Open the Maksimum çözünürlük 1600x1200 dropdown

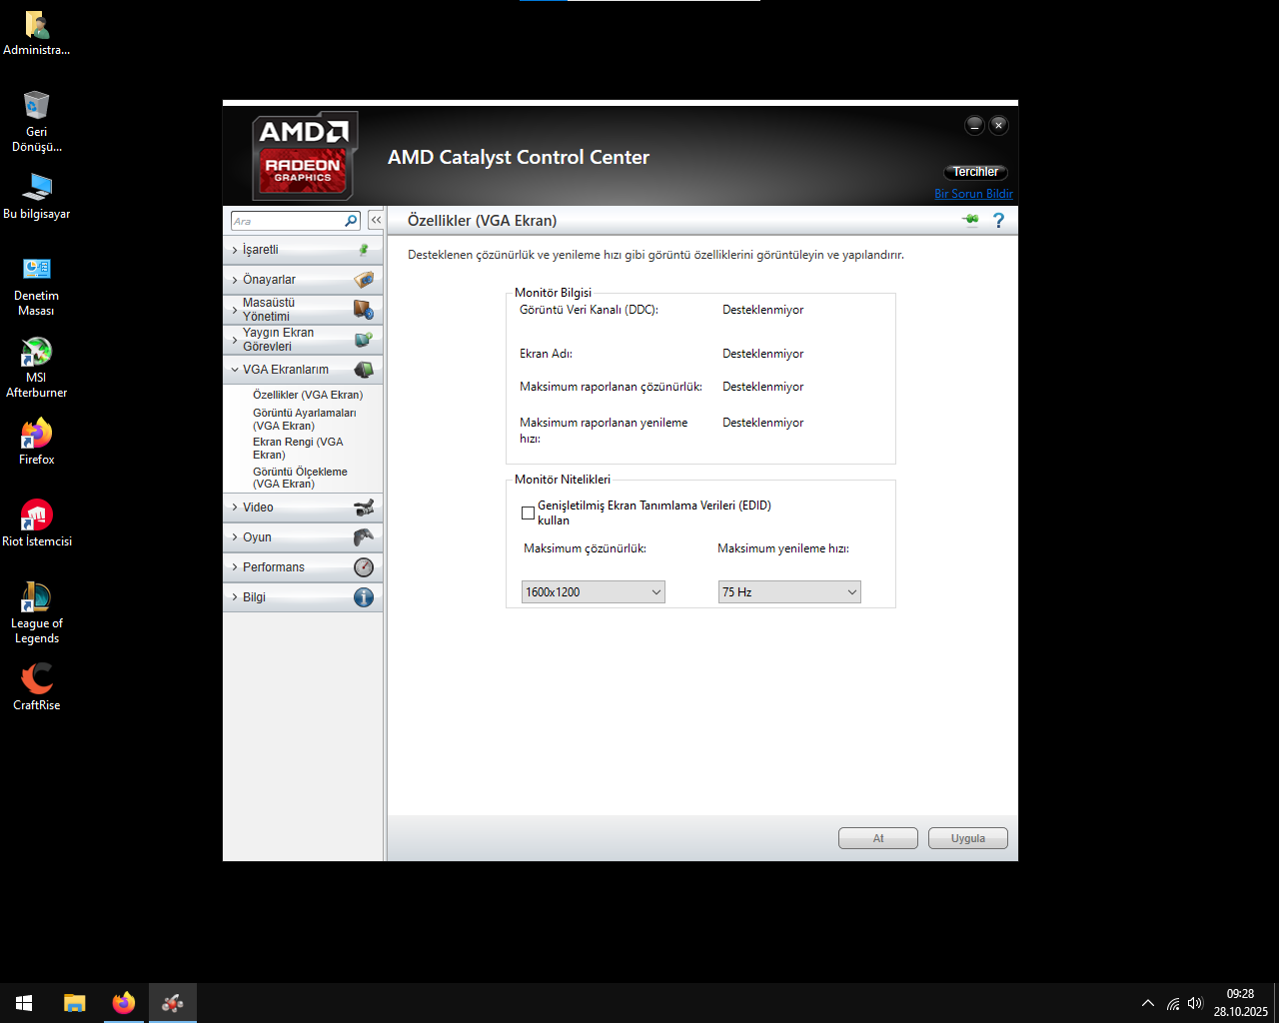coord(594,592)
